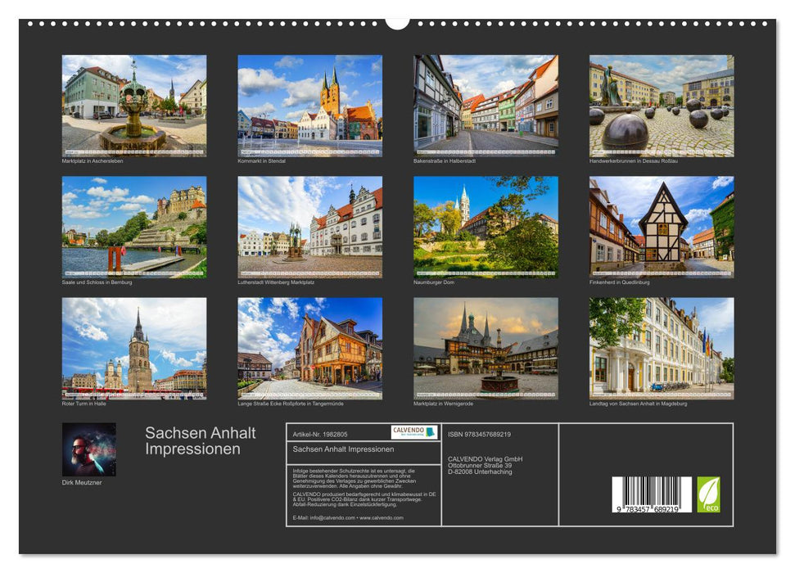Image resolution: width=795 pixels, height=573 pixels.
Task: Click the Bakenstraße in Halberstadt preview
Action: 483,105
